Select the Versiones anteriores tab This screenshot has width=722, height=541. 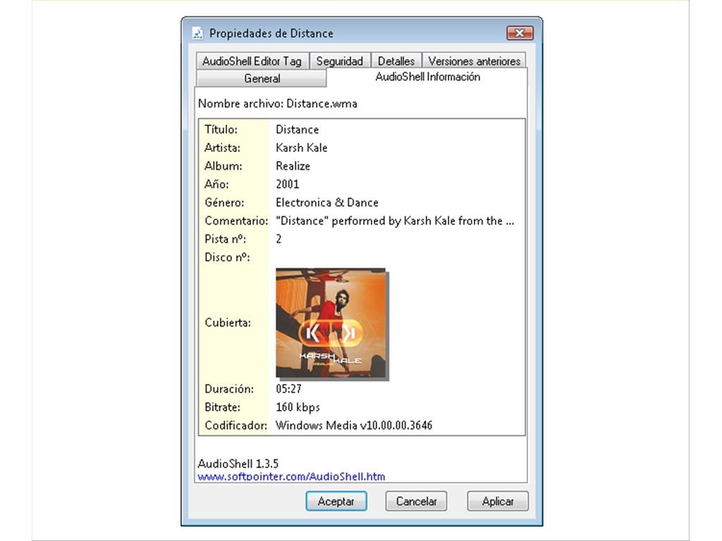(474, 61)
